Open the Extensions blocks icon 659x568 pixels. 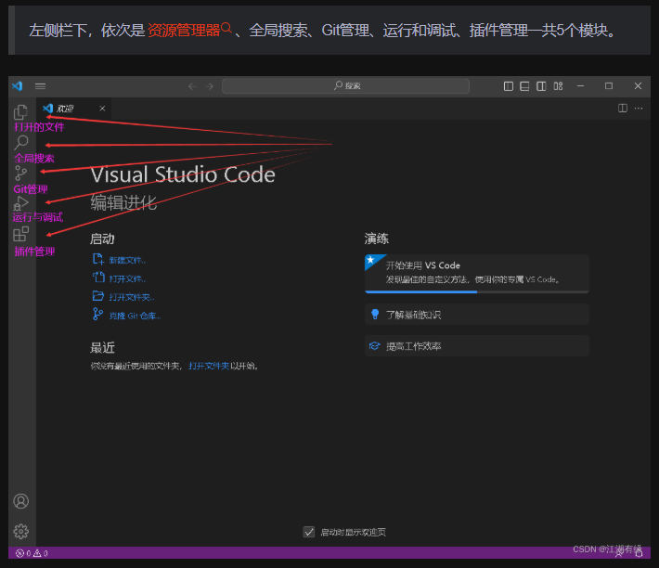(20, 234)
